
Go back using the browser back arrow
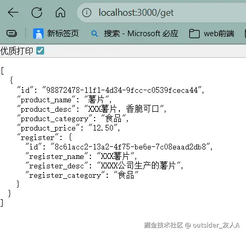coord(13,13)
